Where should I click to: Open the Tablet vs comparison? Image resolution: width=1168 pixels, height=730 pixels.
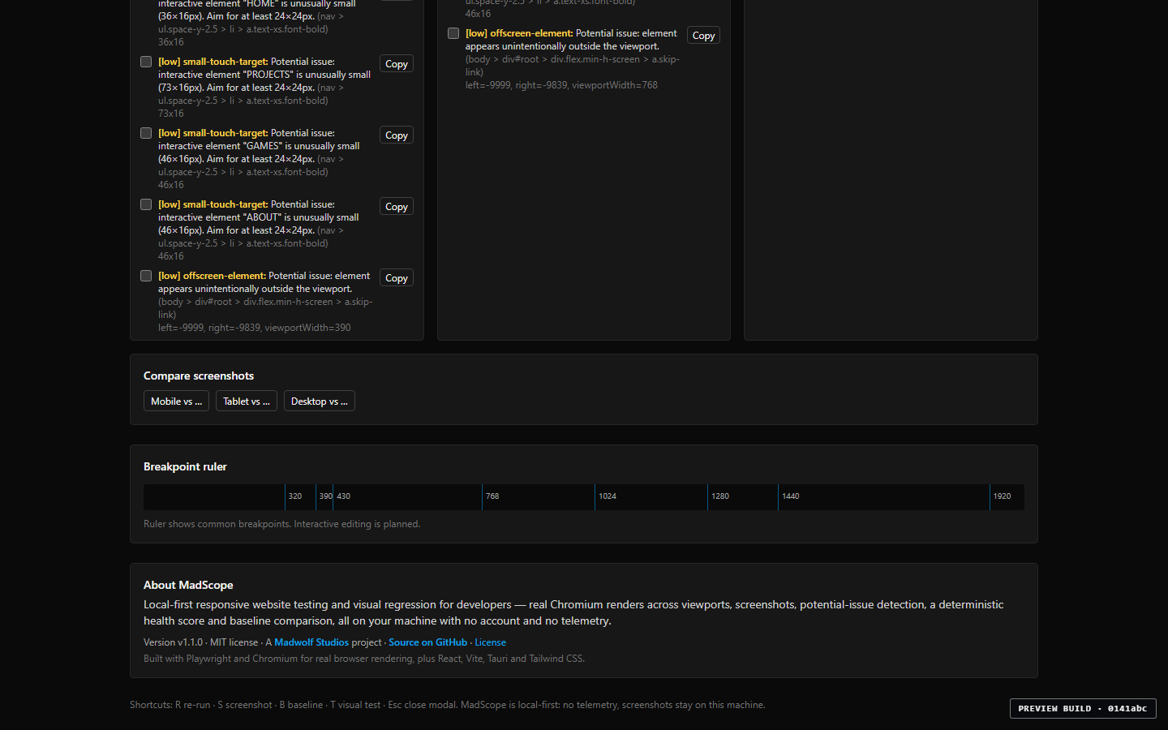click(247, 401)
